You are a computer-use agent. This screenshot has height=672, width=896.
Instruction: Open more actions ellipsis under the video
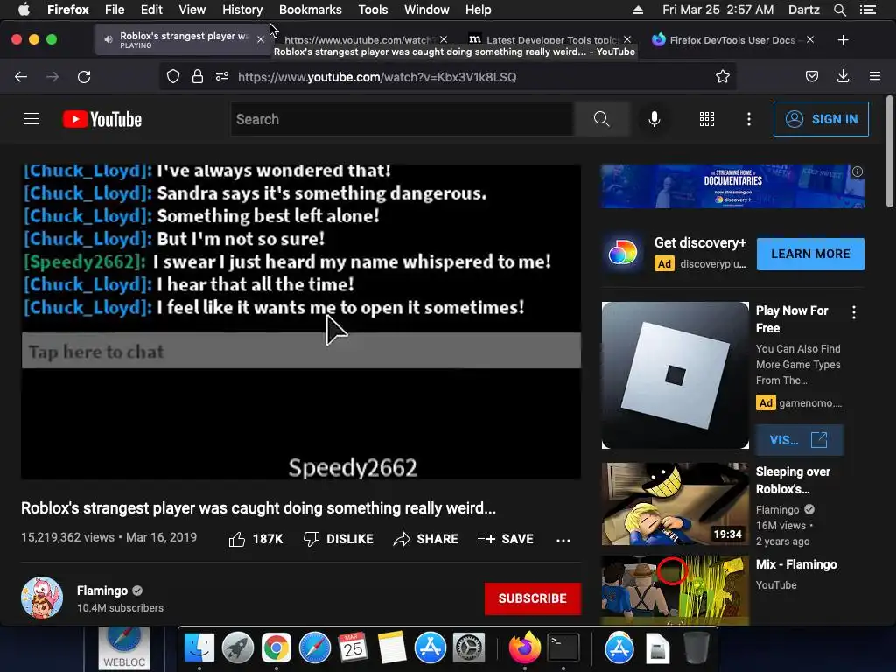point(563,540)
